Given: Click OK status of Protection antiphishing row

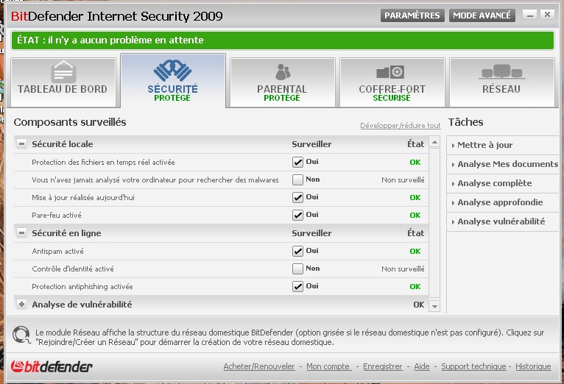Looking at the screenshot, I should [415, 287].
